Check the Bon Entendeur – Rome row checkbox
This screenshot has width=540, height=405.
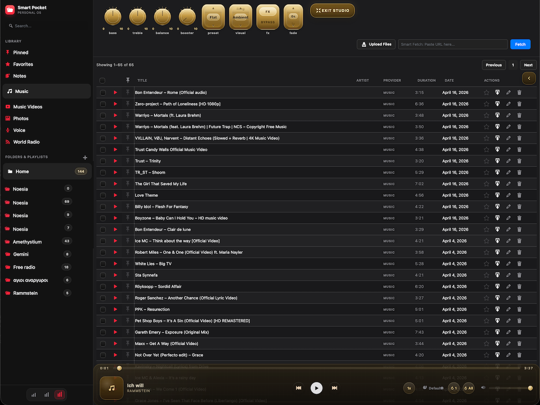pos(103,93)
